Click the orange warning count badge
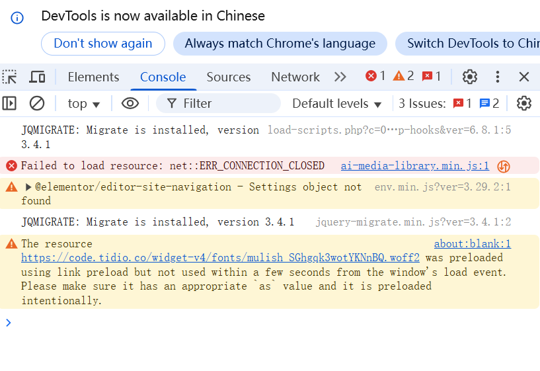Image resolution: width=540 pixels, height=371 pixels. click(403, 76)
